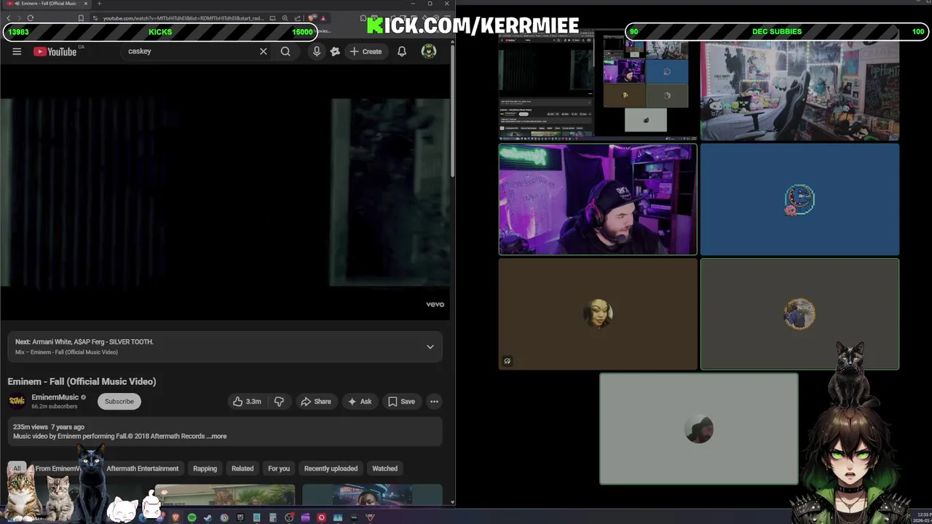The height and width of the screenshot is (524, 932).
Task: Select the olive-gray participant tile in call
Action: (799, 314)
